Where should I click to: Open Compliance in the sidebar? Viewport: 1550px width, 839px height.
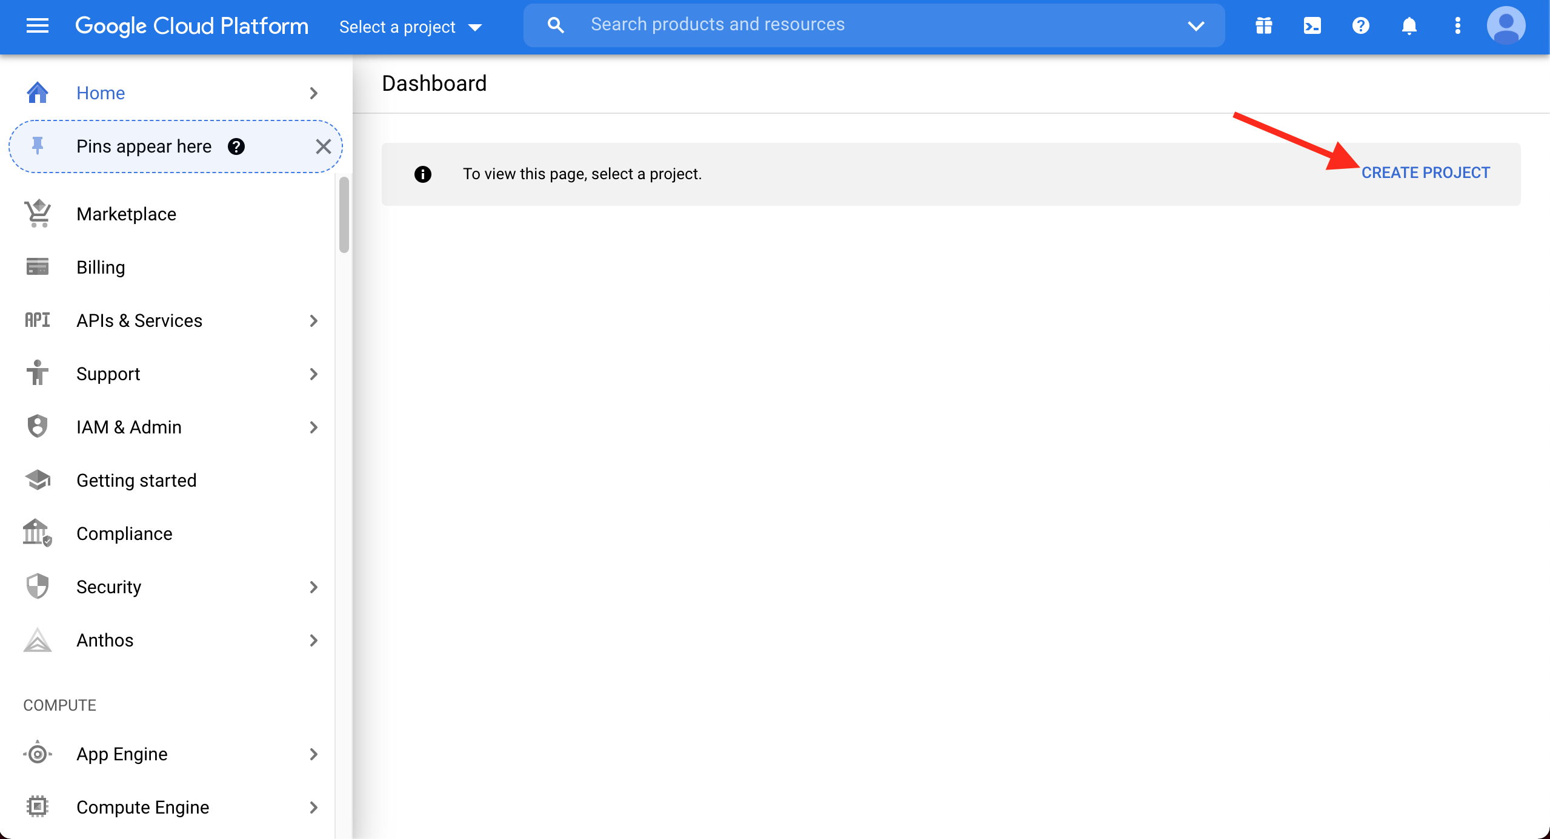[124, 534]
